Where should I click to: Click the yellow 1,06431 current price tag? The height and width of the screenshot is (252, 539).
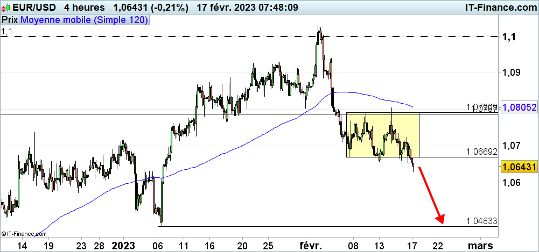tap(519, 168)
